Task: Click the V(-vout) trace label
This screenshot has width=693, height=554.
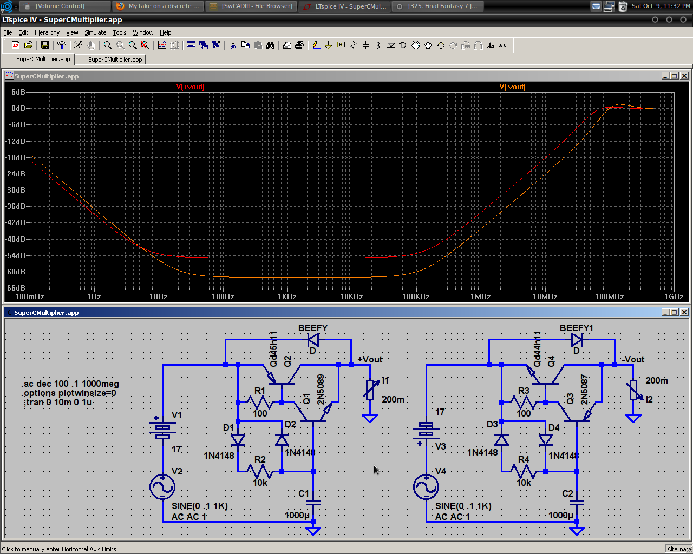Action: tap(512, 87)
